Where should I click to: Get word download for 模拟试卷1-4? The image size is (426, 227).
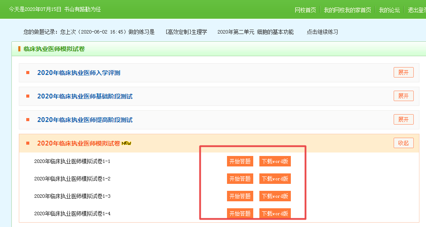[275, 213]
